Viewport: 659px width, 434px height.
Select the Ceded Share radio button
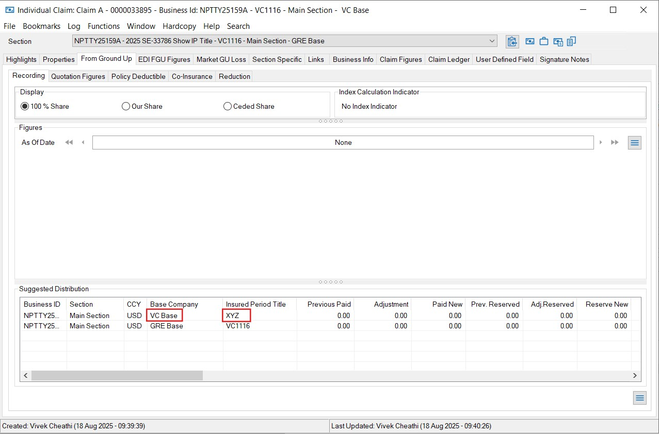click(228, 106)
